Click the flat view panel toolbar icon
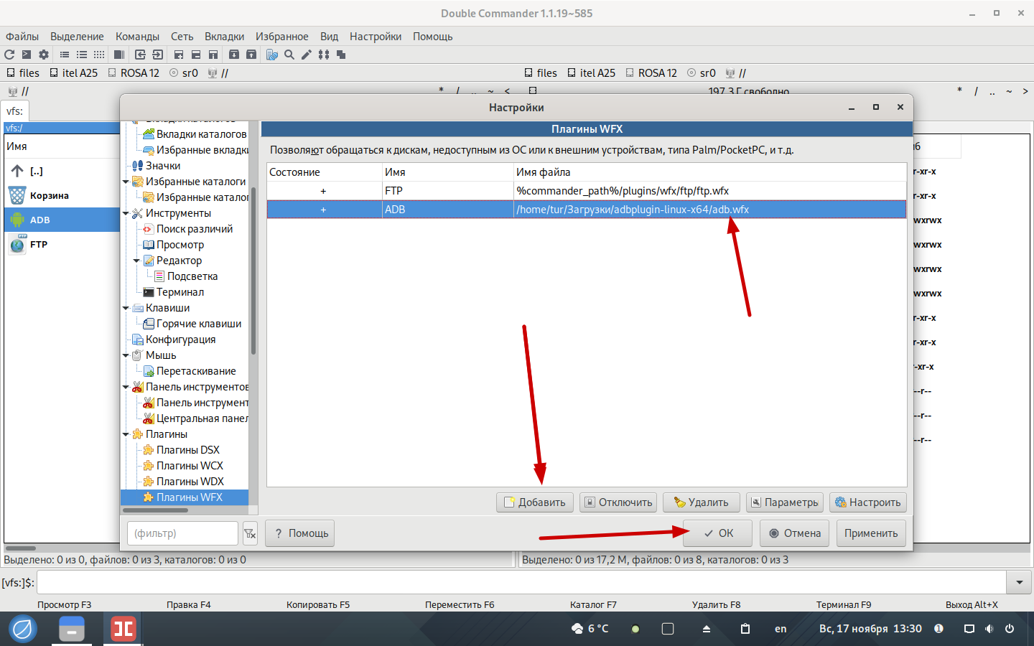Screen dimensions: 1034x646 119,55
